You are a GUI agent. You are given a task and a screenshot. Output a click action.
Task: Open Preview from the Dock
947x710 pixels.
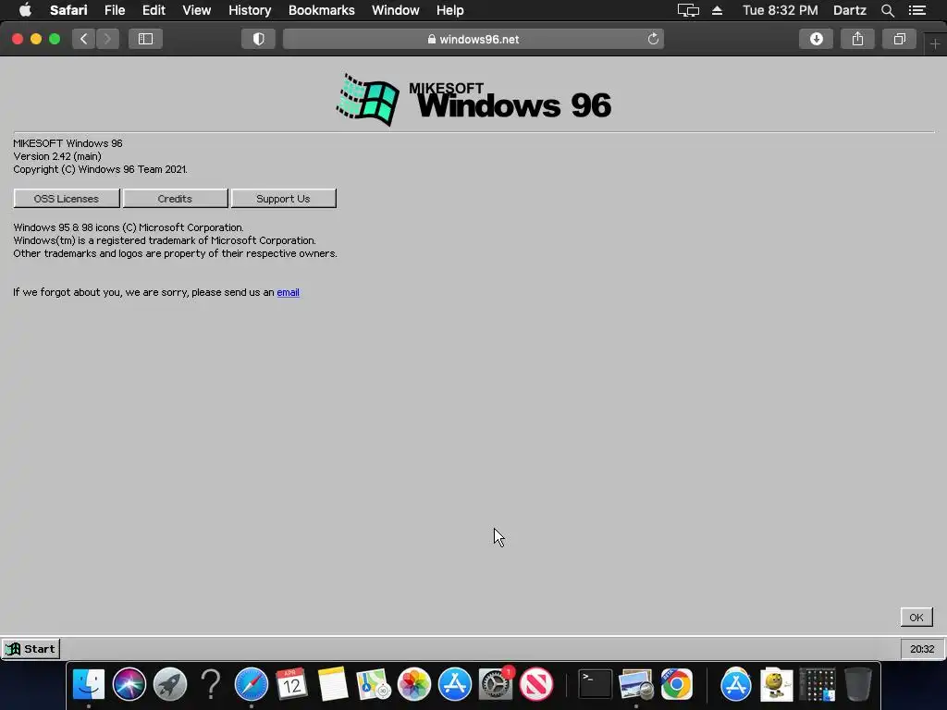(x=636, y=684)
